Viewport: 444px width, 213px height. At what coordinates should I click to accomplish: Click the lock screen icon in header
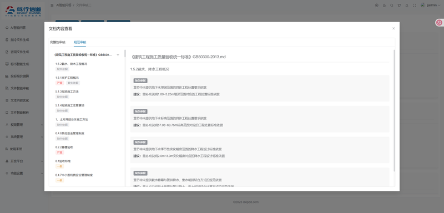384,6
